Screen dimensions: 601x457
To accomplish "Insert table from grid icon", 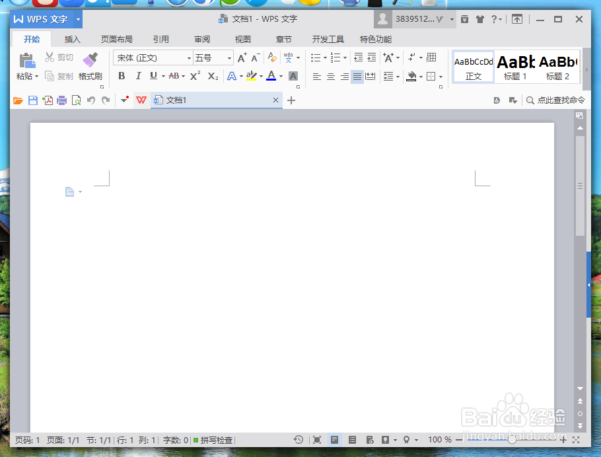I will [x=431, y=57].
